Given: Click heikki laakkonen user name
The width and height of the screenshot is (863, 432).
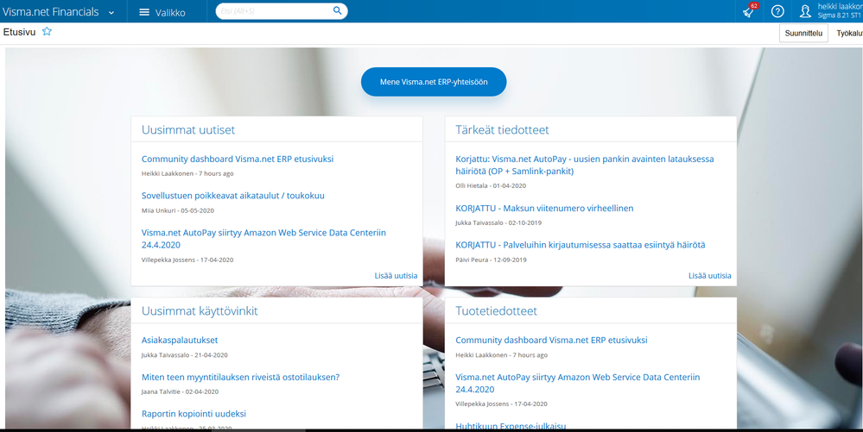Looking at the screenshot, I should click(x=840, y=7).
